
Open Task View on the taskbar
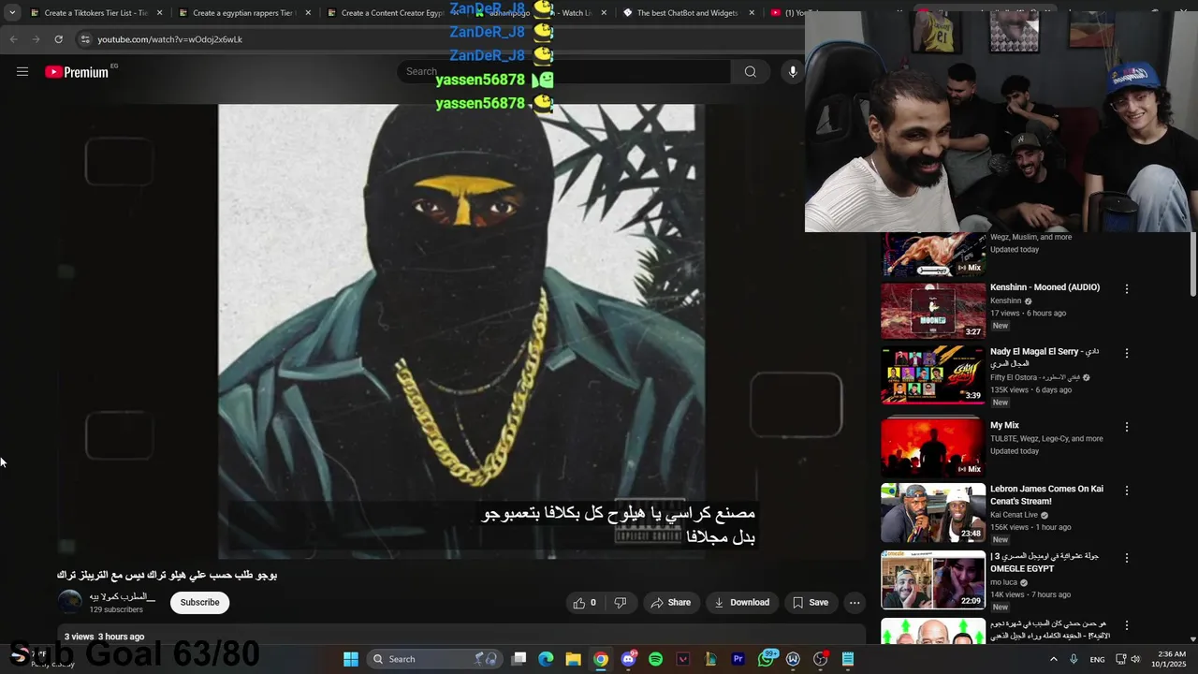(x=519, y=659)
